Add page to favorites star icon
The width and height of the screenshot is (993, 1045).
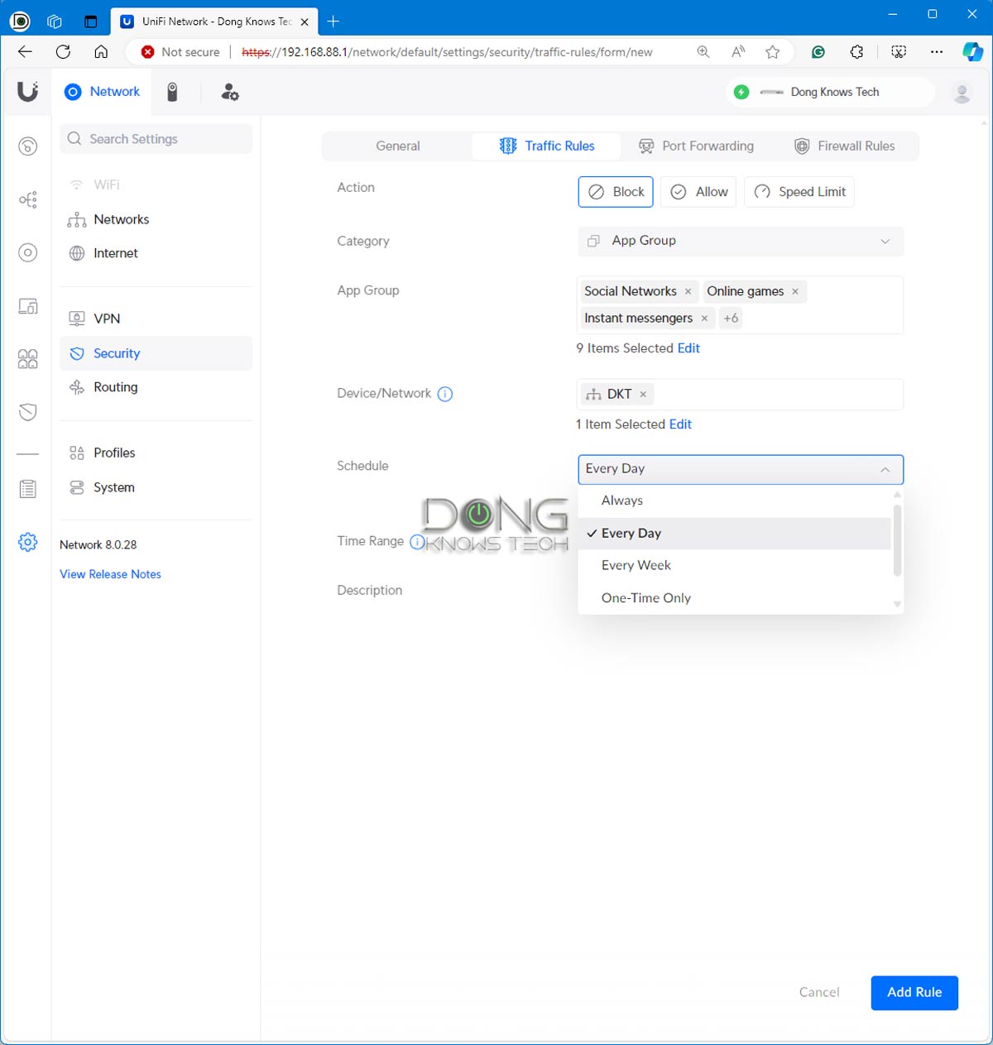click(x=773, y=52)
